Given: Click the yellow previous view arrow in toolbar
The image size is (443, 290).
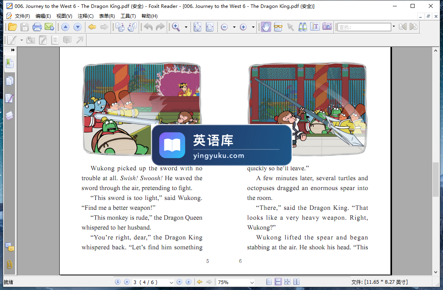Looking at the screenshot, I should (x=92, y=27).
